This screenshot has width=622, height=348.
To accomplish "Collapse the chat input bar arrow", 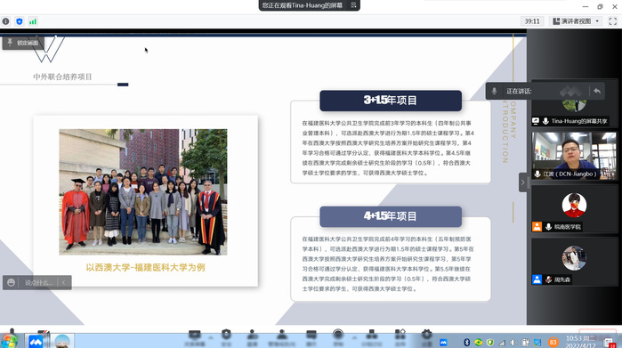I will (64, 282).
